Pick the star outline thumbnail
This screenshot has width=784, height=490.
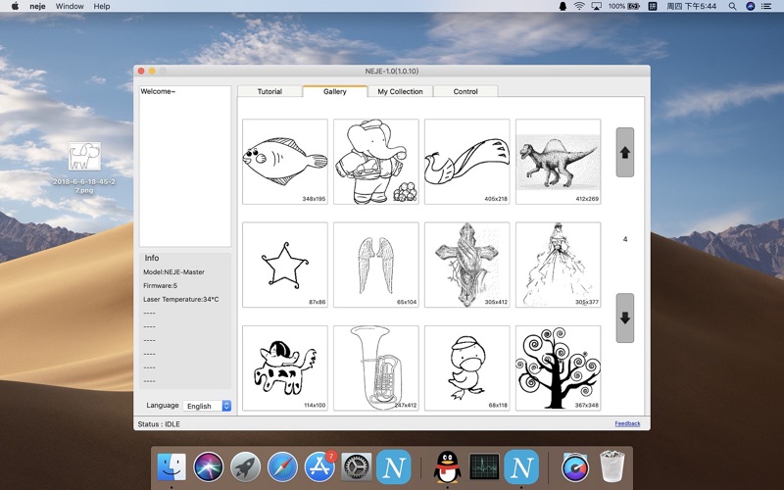click(x=285, y=265)
